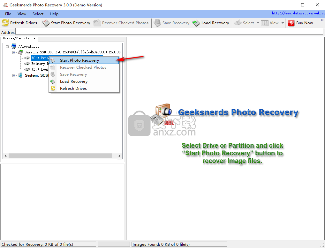Click the Start Photo Recovery toolbar label

click(x=71, y=23)
